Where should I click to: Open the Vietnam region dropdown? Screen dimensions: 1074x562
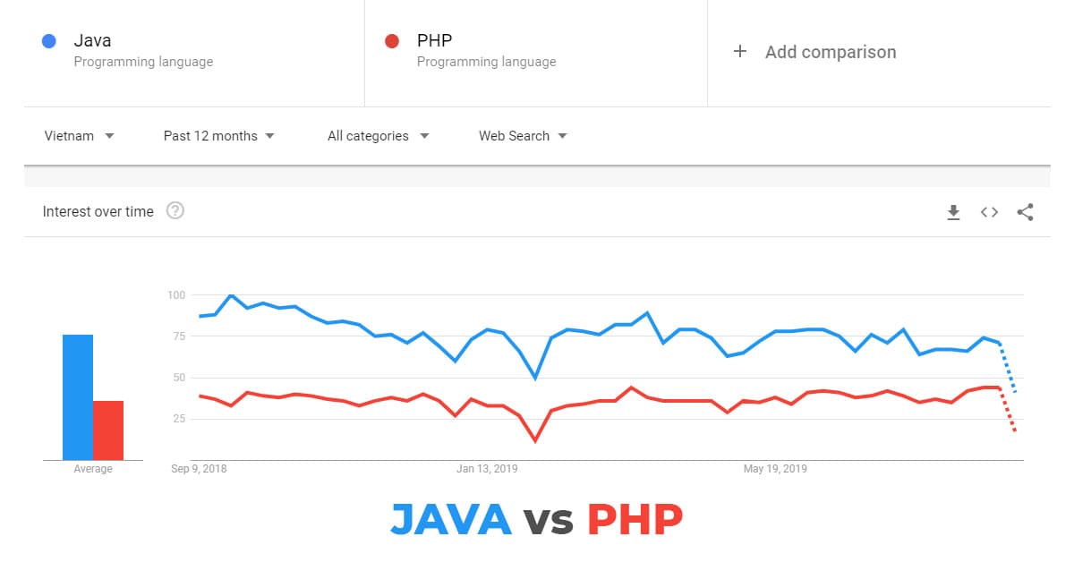point(79,135)
